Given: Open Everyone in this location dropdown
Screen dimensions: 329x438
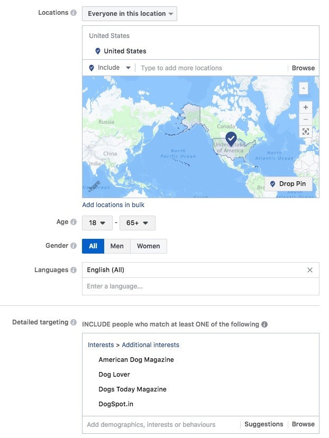Looking at the screenshot, I should tap(130, 14).
